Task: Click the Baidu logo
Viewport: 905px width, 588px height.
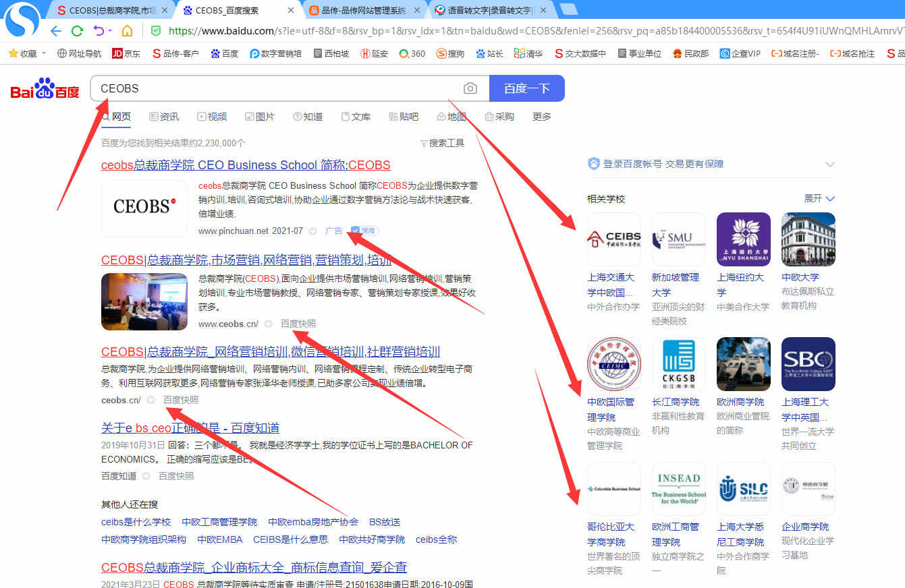Action: 45,89
